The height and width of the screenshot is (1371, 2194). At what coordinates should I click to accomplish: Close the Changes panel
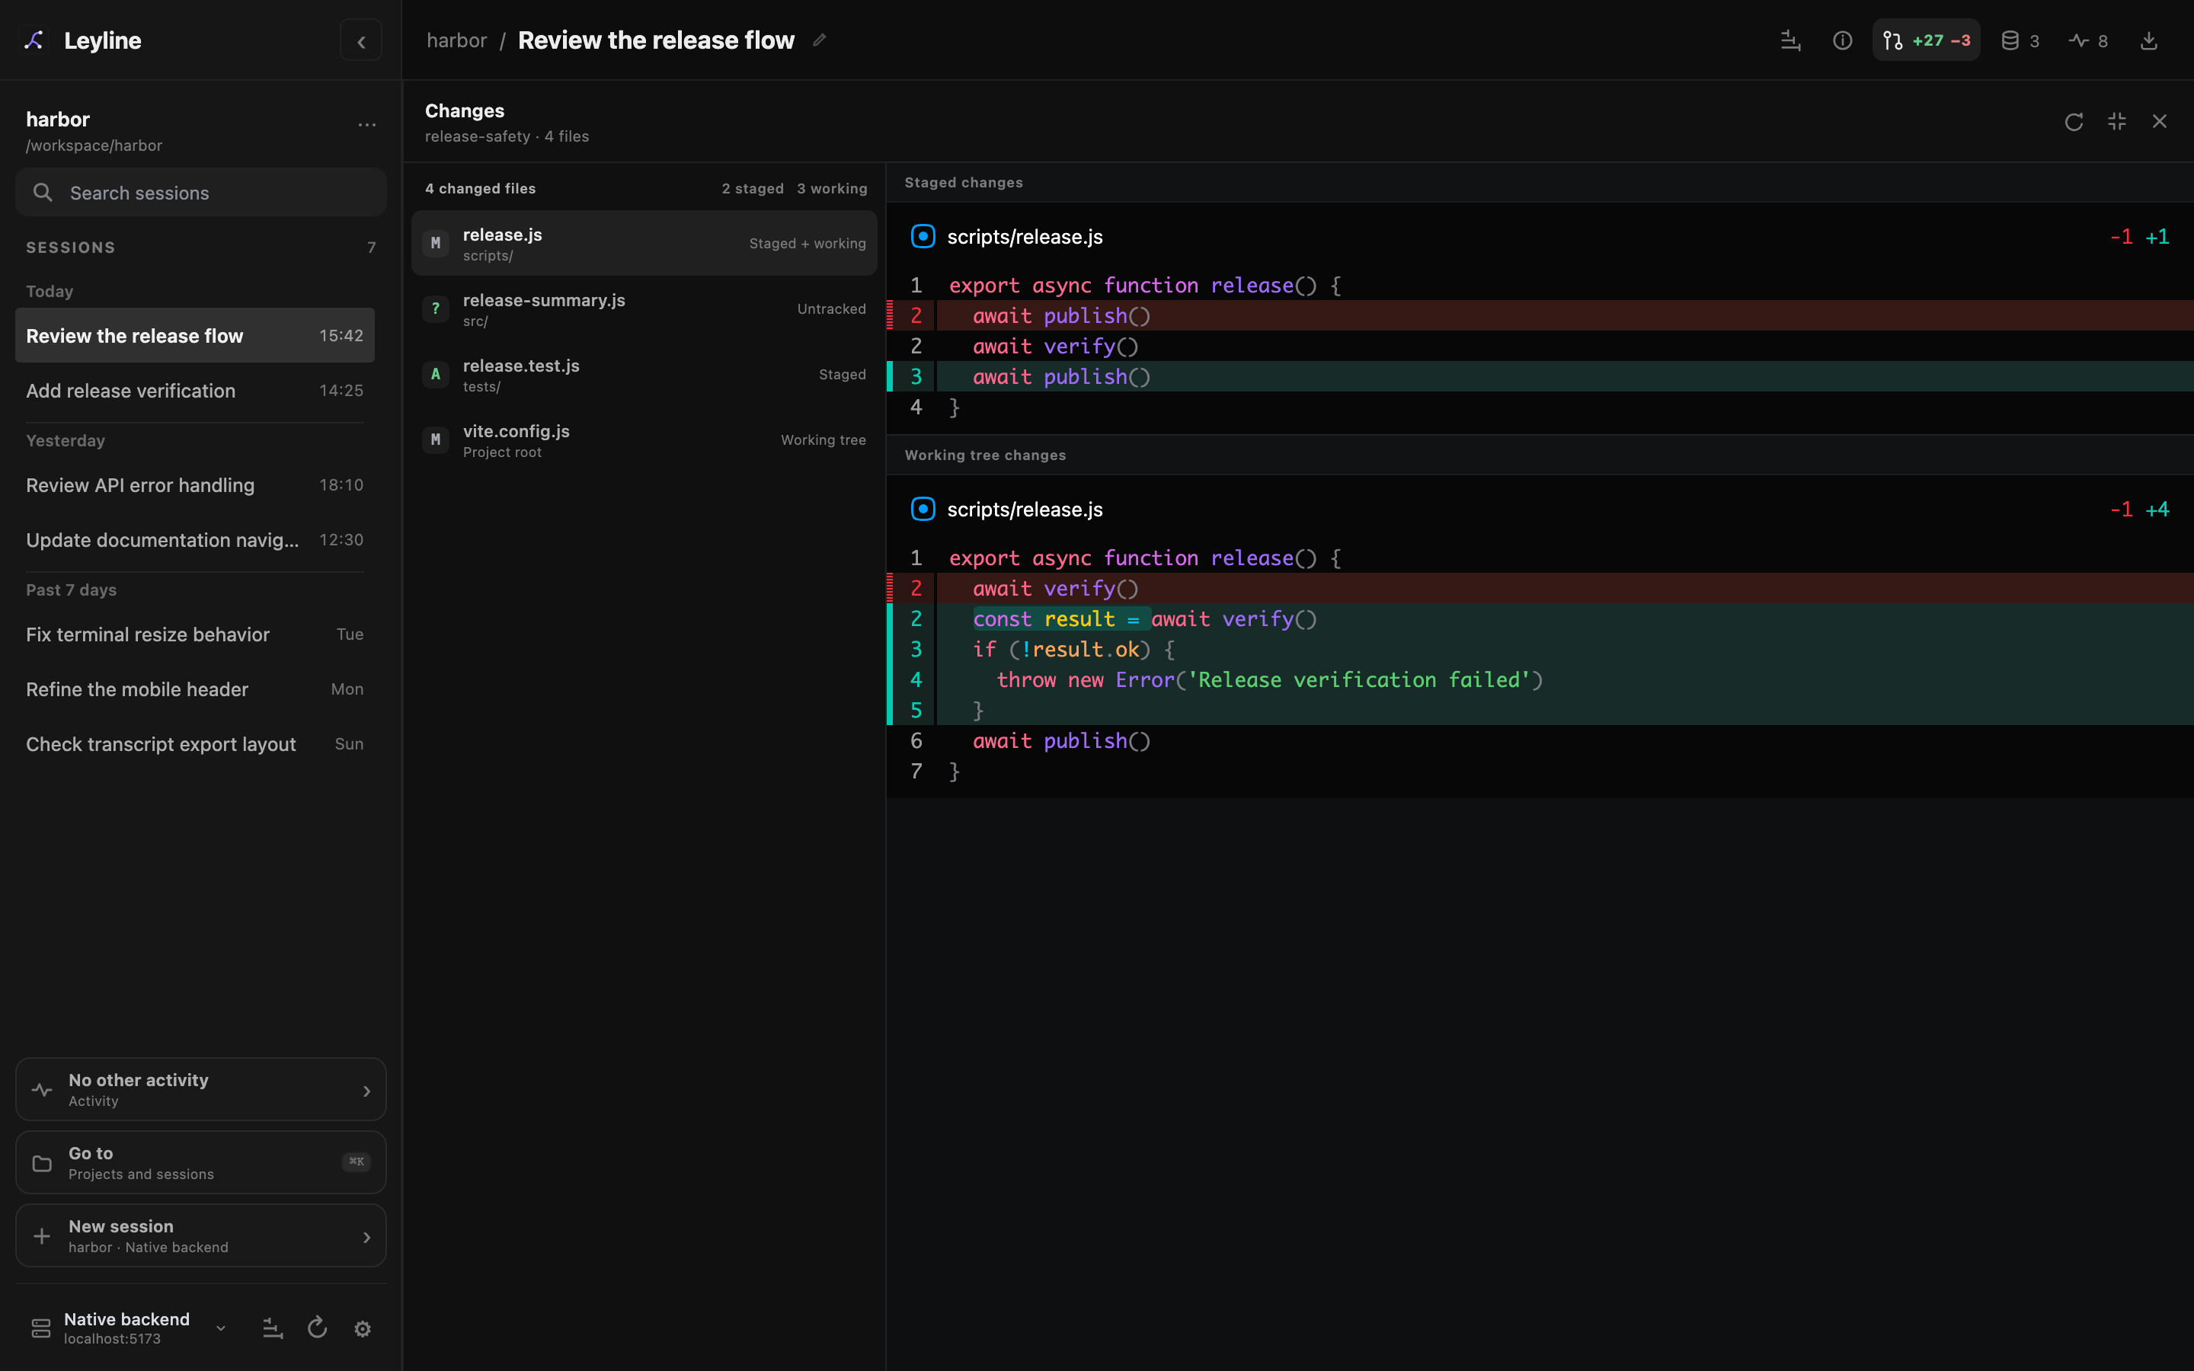pos(2160,122)
